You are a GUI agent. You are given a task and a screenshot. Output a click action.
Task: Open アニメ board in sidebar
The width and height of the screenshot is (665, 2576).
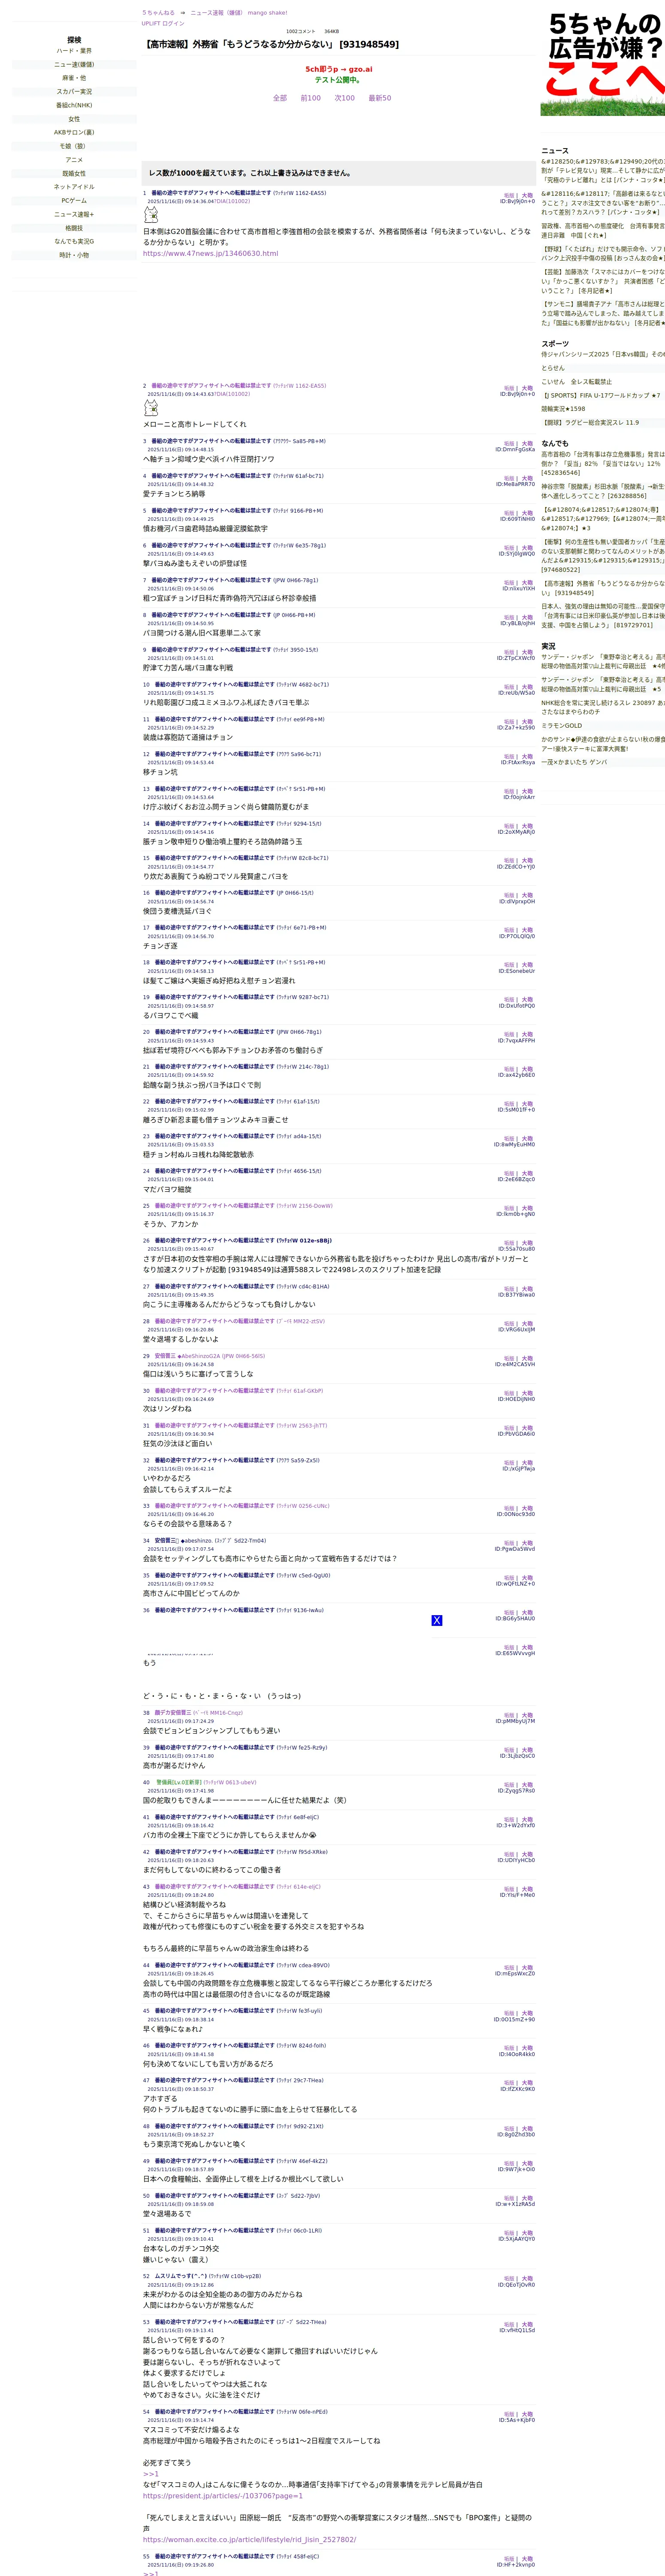tap(74, 160)
